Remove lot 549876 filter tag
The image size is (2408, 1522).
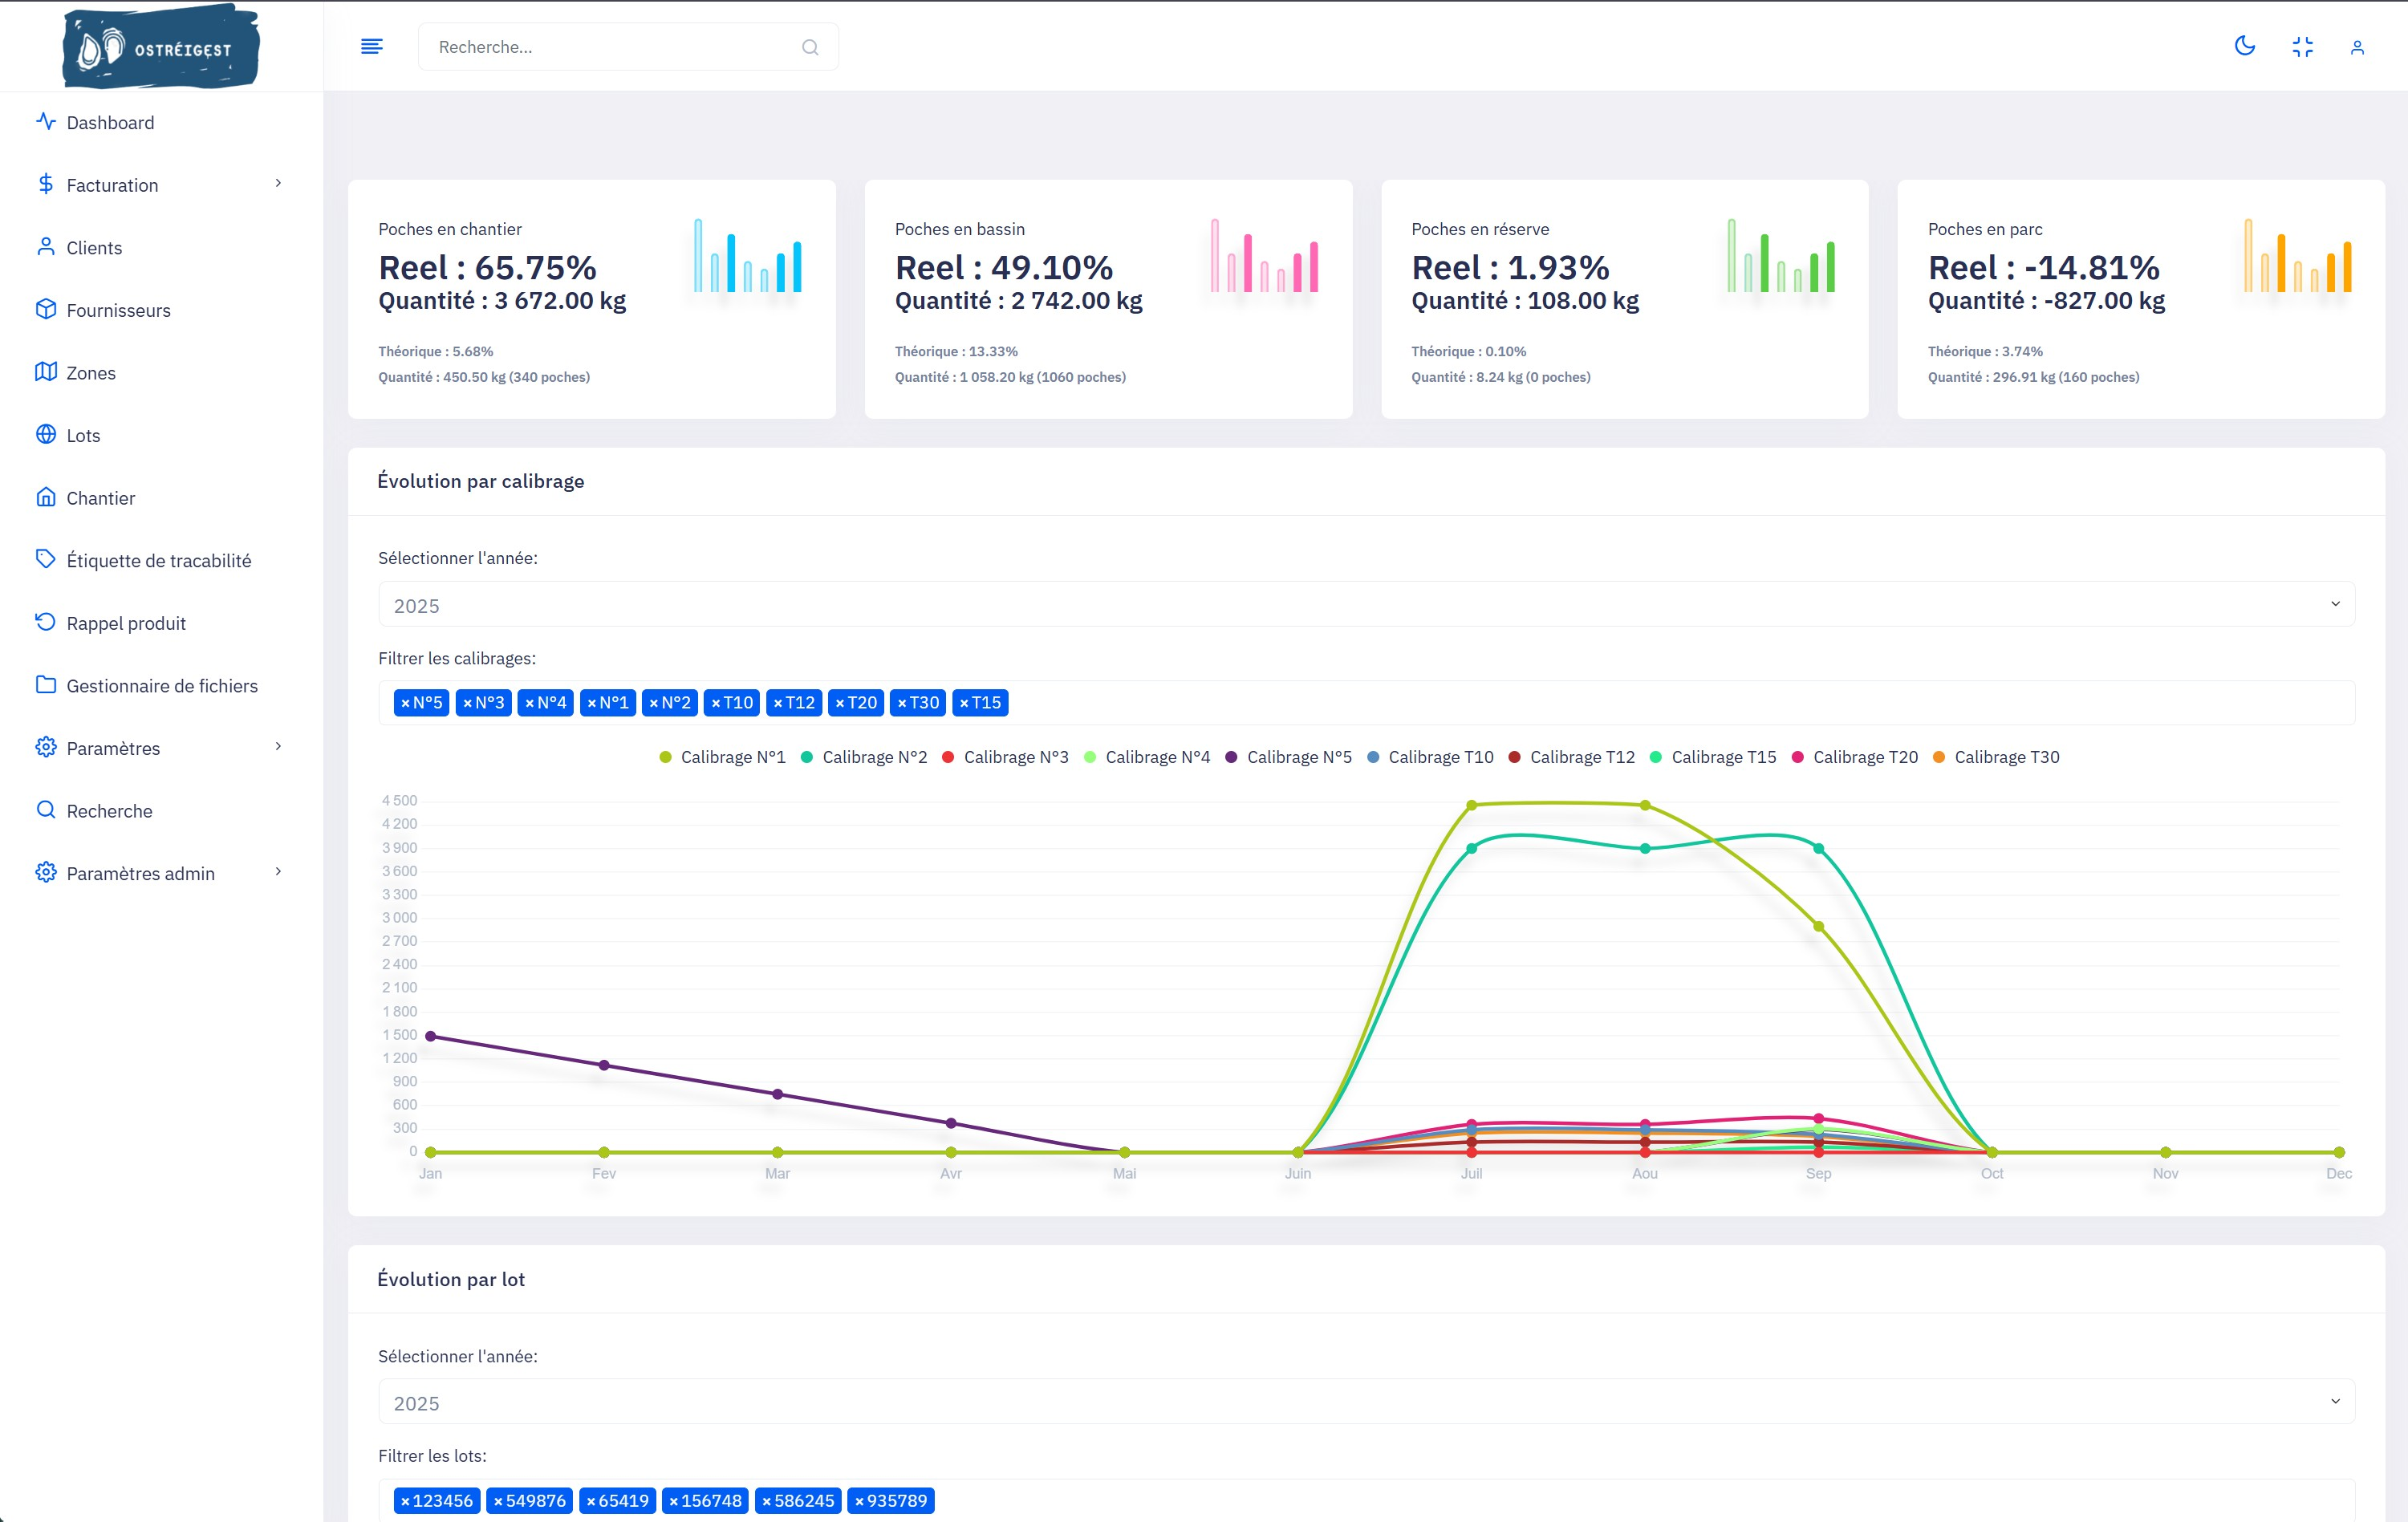498,1501
